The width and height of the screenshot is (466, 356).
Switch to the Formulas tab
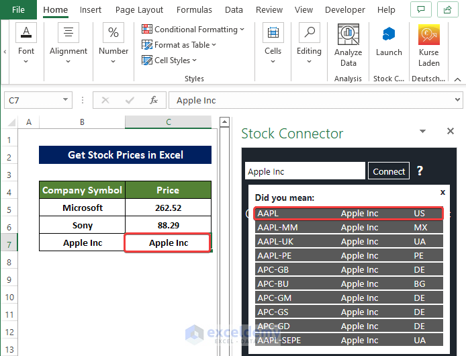point(194,10)
